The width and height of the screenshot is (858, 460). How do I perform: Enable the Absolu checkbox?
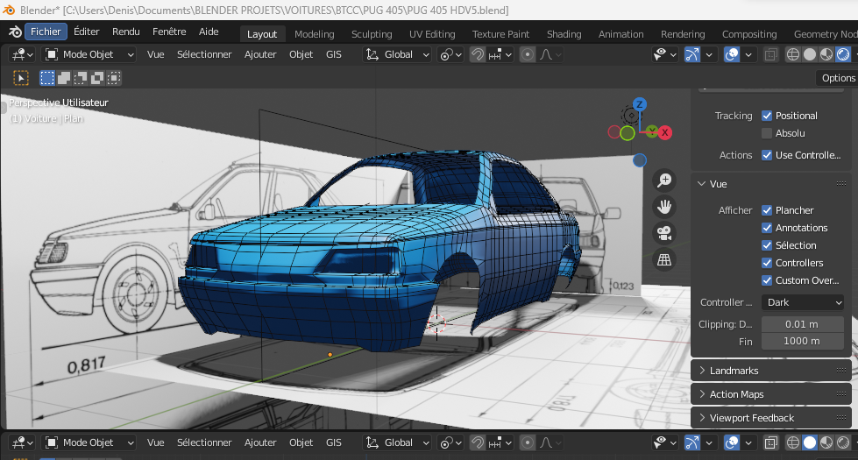(767, 133)
